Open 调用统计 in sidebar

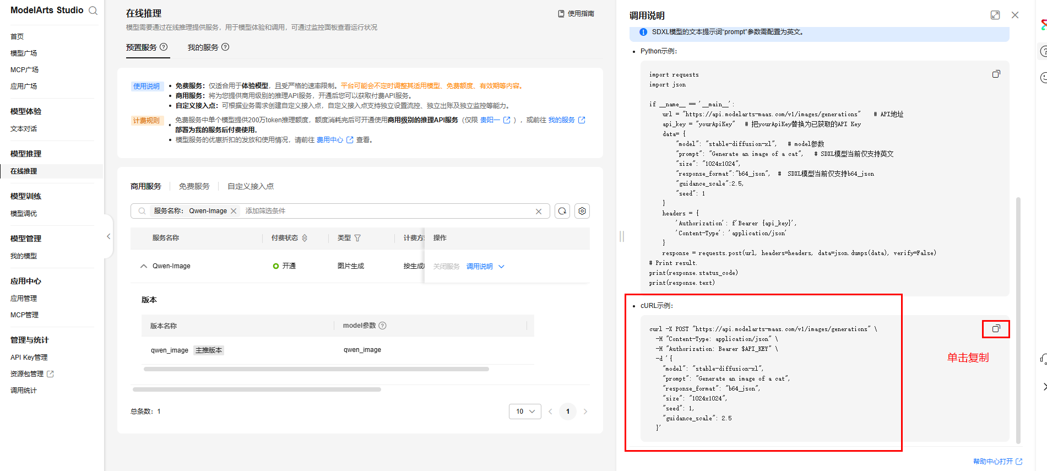point(24,391)
